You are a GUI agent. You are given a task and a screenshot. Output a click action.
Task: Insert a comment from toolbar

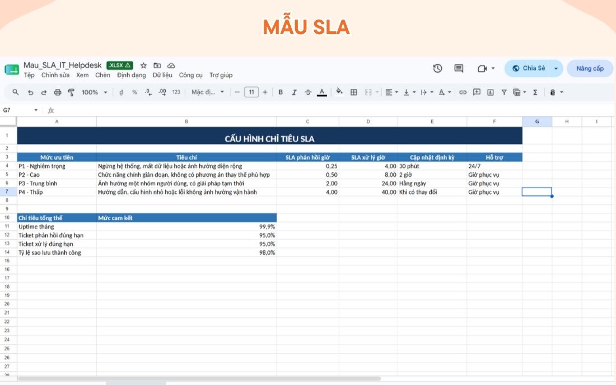point(477,92)
